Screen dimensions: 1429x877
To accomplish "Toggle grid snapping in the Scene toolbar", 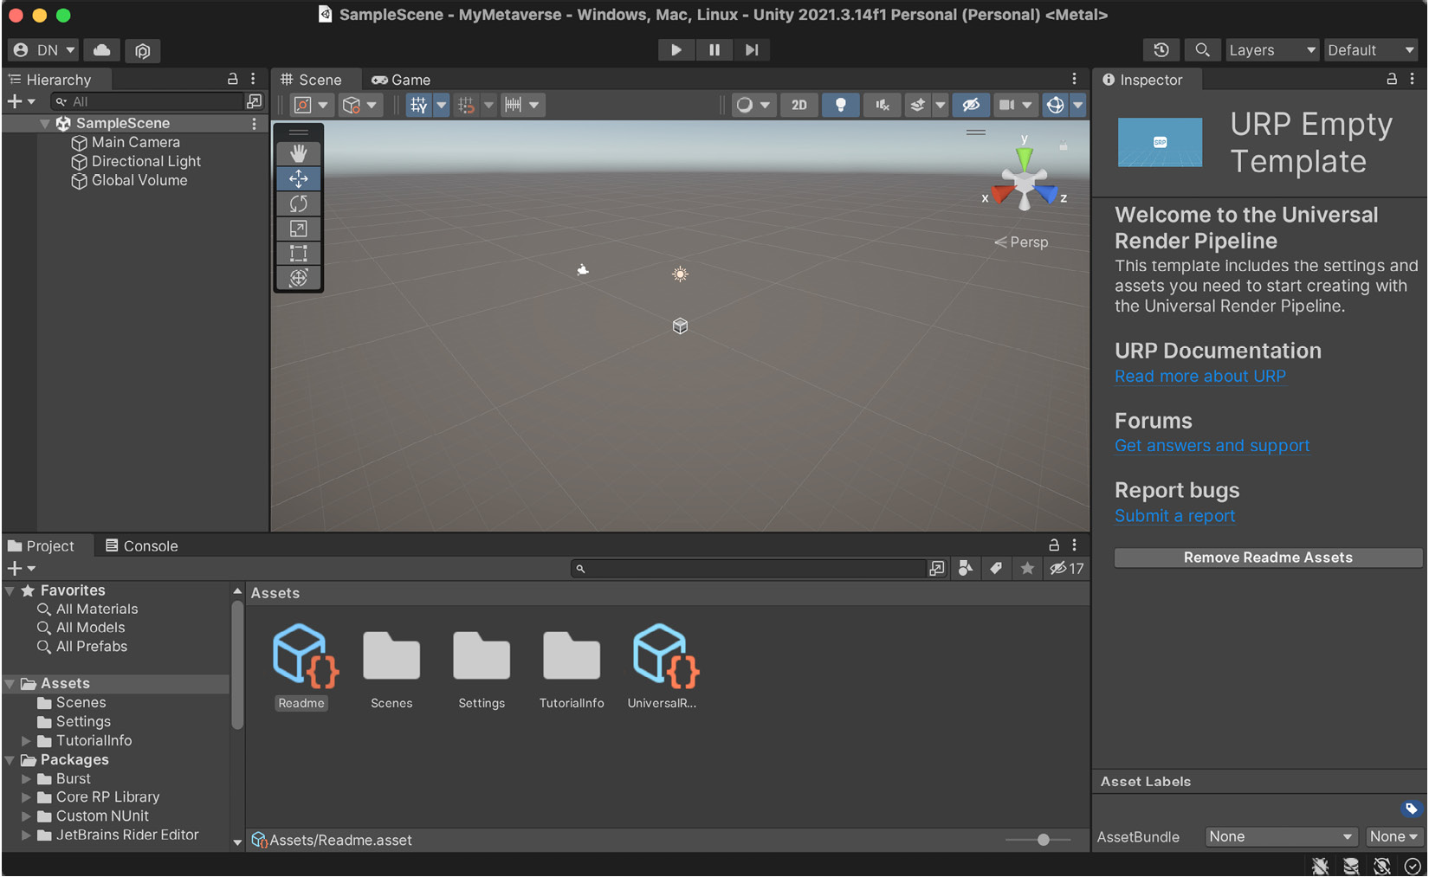I will pyautogui.click(x=467, y=105).
